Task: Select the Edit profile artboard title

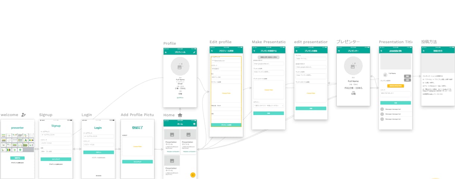Action: point(220,42)
